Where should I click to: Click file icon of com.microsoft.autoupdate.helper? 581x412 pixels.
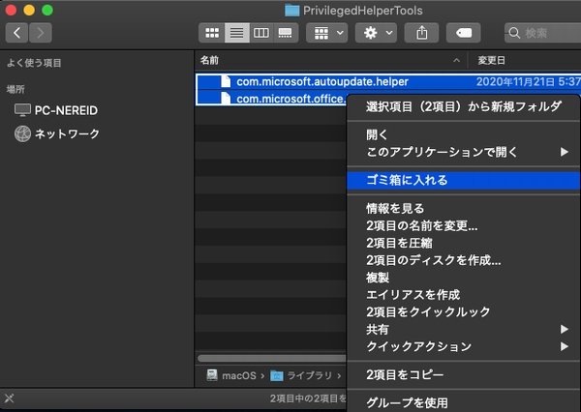click(x=226, y=81)
